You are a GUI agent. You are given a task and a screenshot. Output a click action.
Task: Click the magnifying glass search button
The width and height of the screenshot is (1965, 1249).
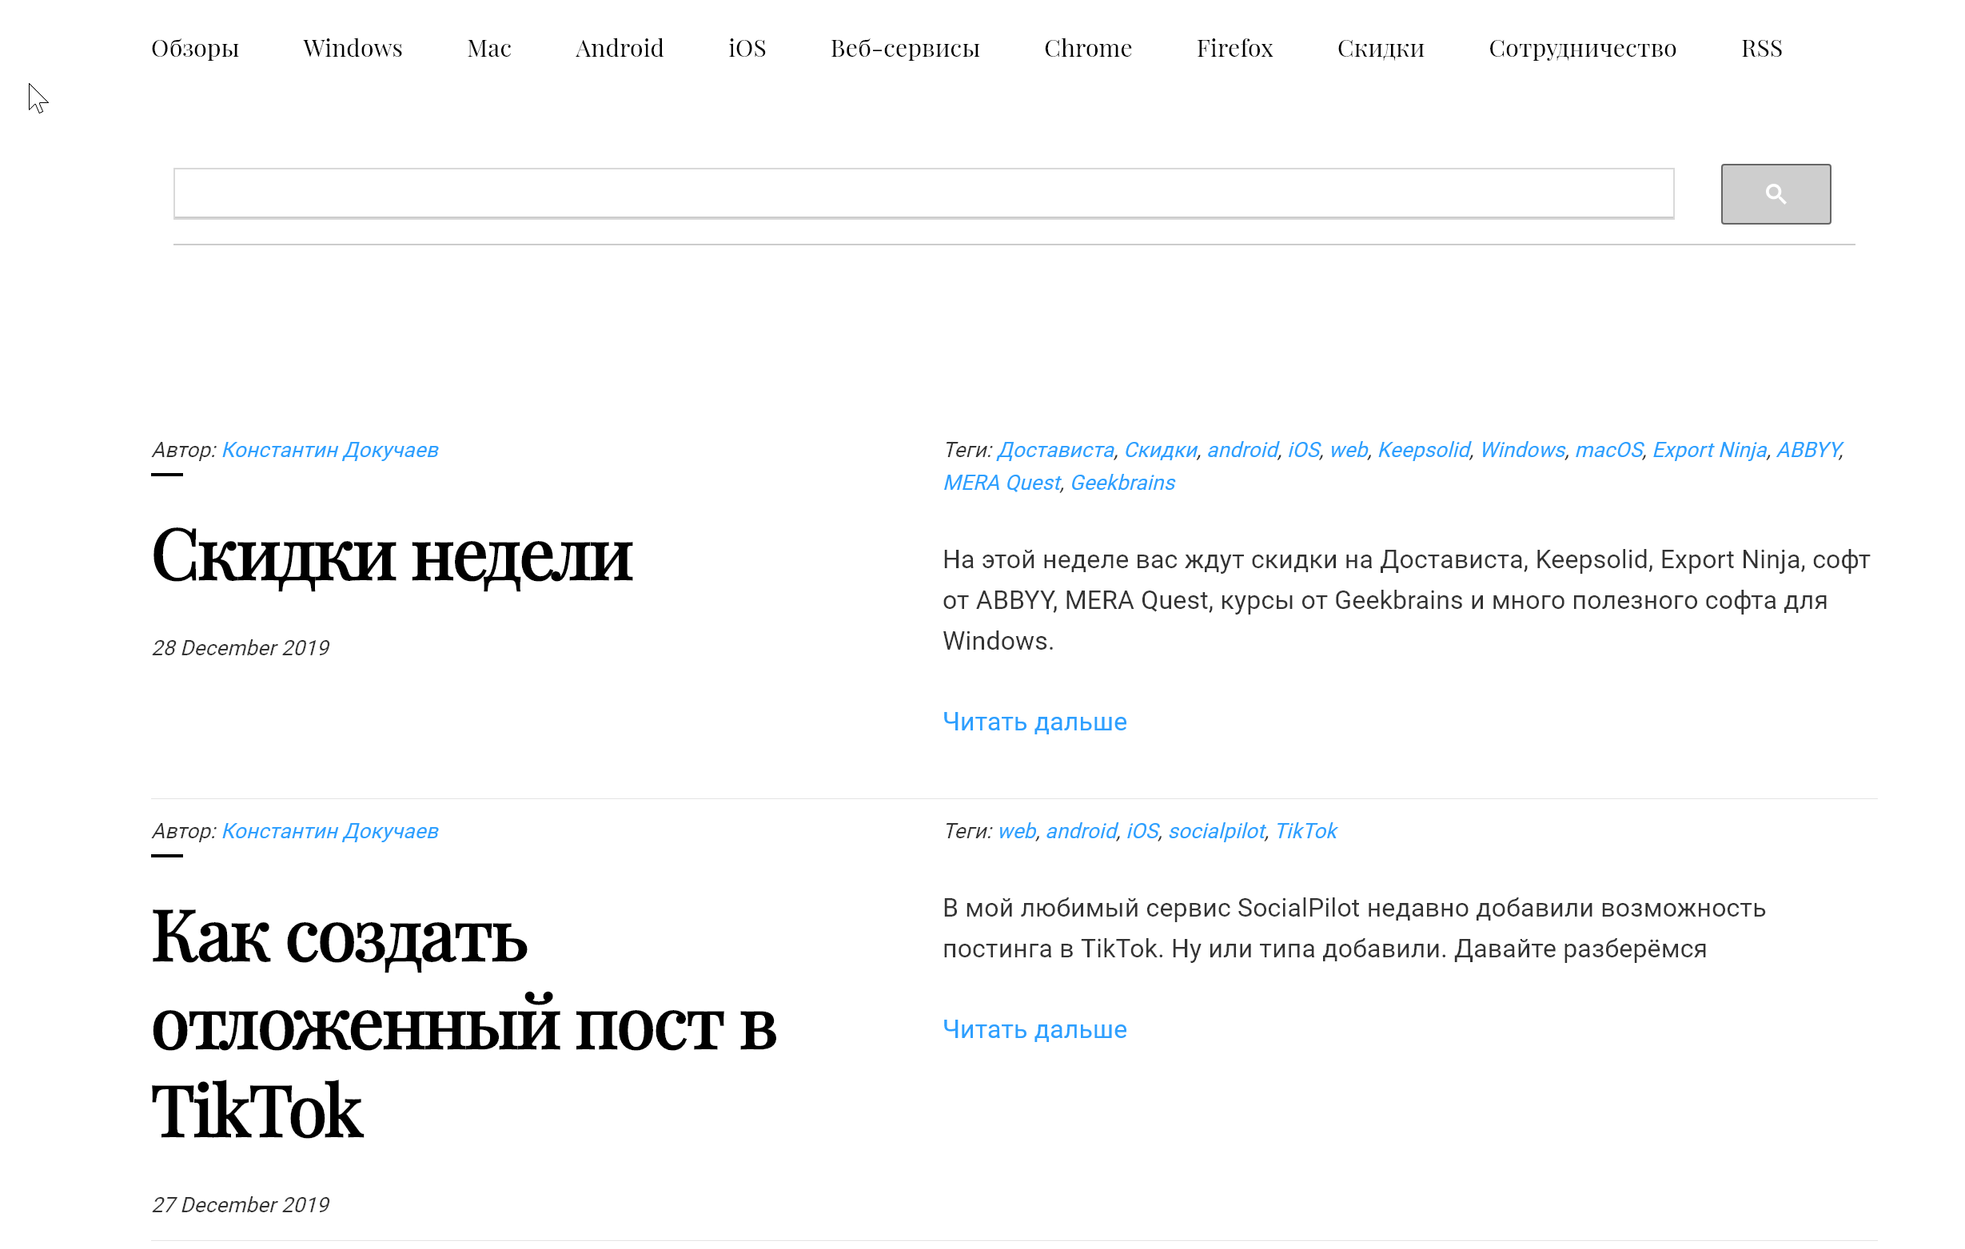[x=1775, y=193]
